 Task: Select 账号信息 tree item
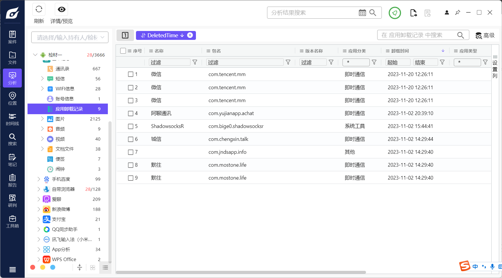point(68,99)
